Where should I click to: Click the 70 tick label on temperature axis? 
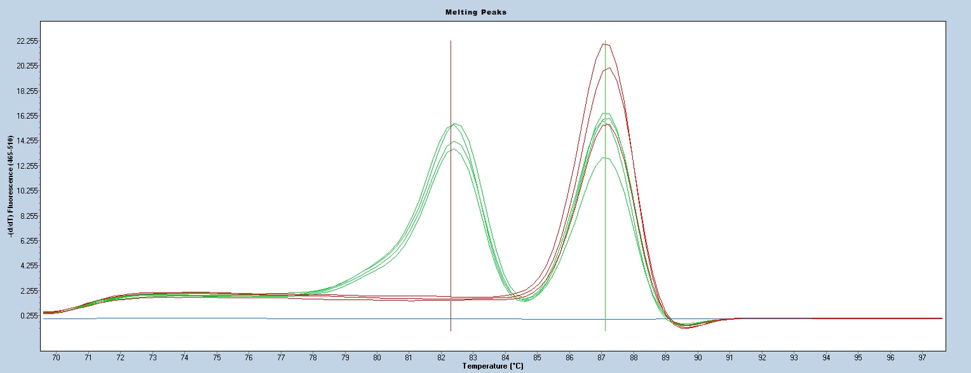(x=56, y=358)
